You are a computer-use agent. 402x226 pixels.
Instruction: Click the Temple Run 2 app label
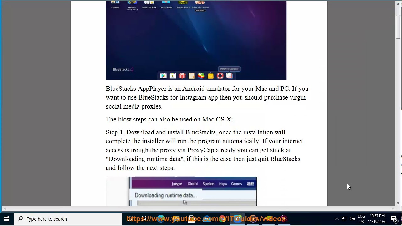(183, 8)
